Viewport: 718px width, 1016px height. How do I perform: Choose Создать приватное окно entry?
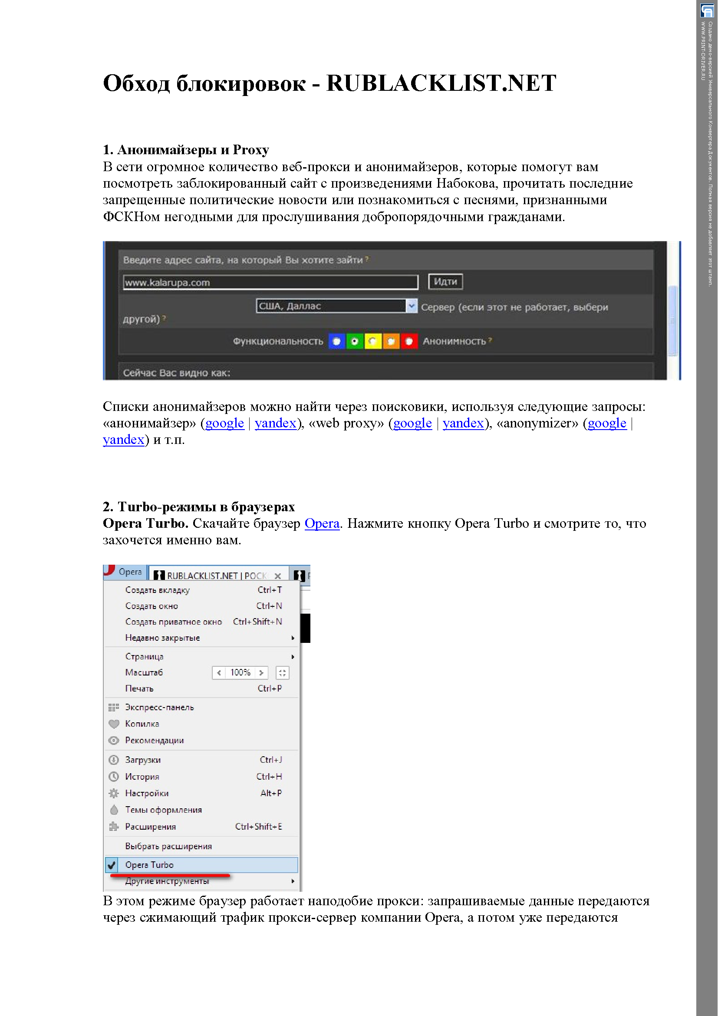pos(201,622)
